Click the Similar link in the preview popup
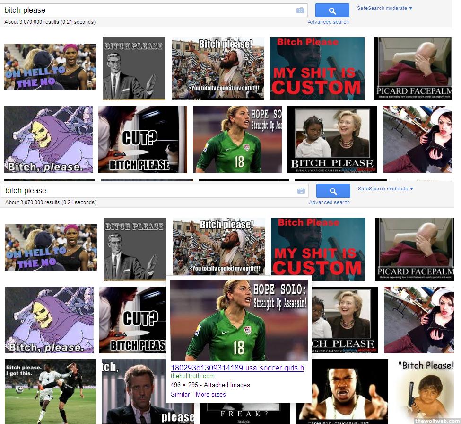461x424 pixels. 180,394
